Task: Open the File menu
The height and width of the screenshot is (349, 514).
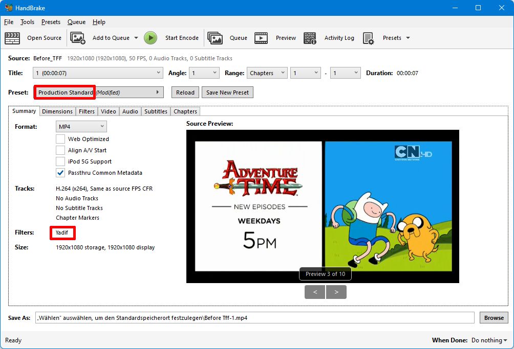Action: (9, 22)
